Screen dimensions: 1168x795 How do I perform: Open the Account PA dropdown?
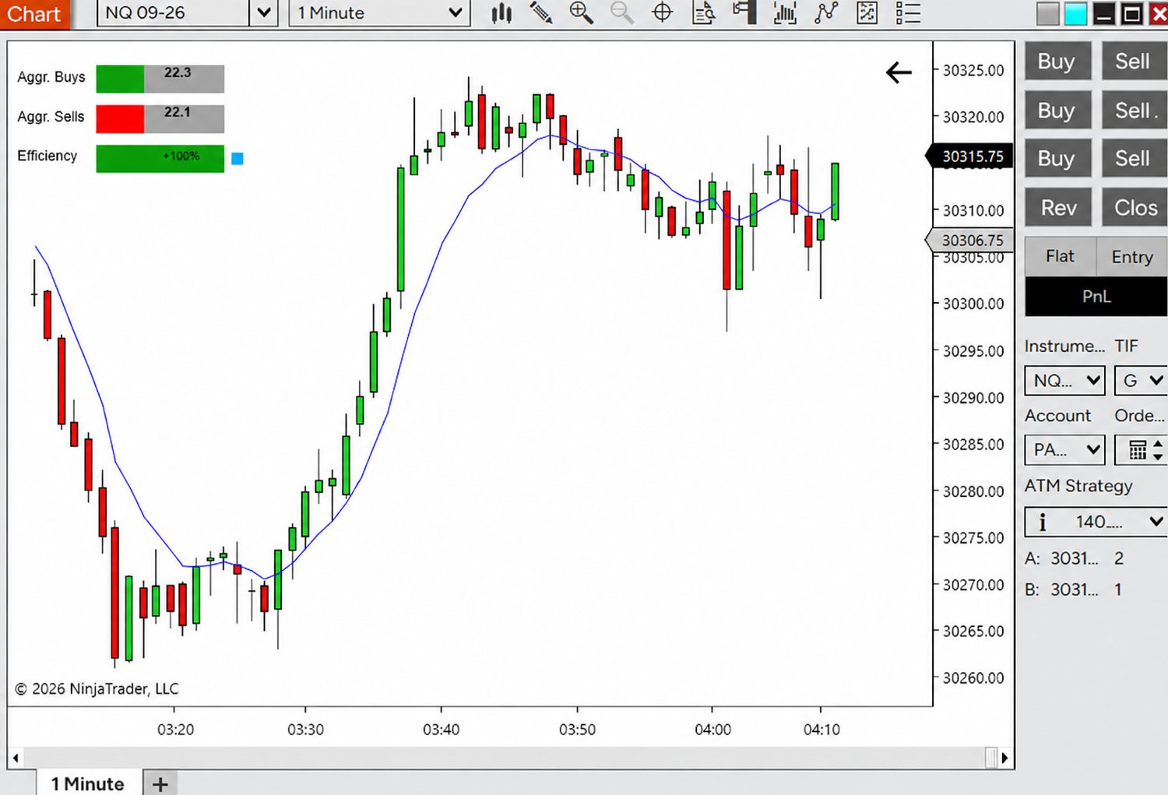1064,449
